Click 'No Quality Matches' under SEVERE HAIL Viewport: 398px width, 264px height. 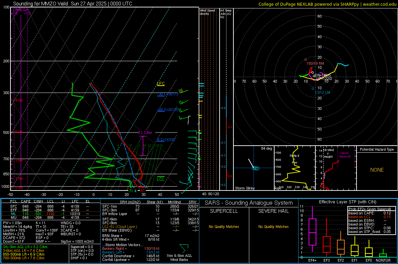pos(273,227)
